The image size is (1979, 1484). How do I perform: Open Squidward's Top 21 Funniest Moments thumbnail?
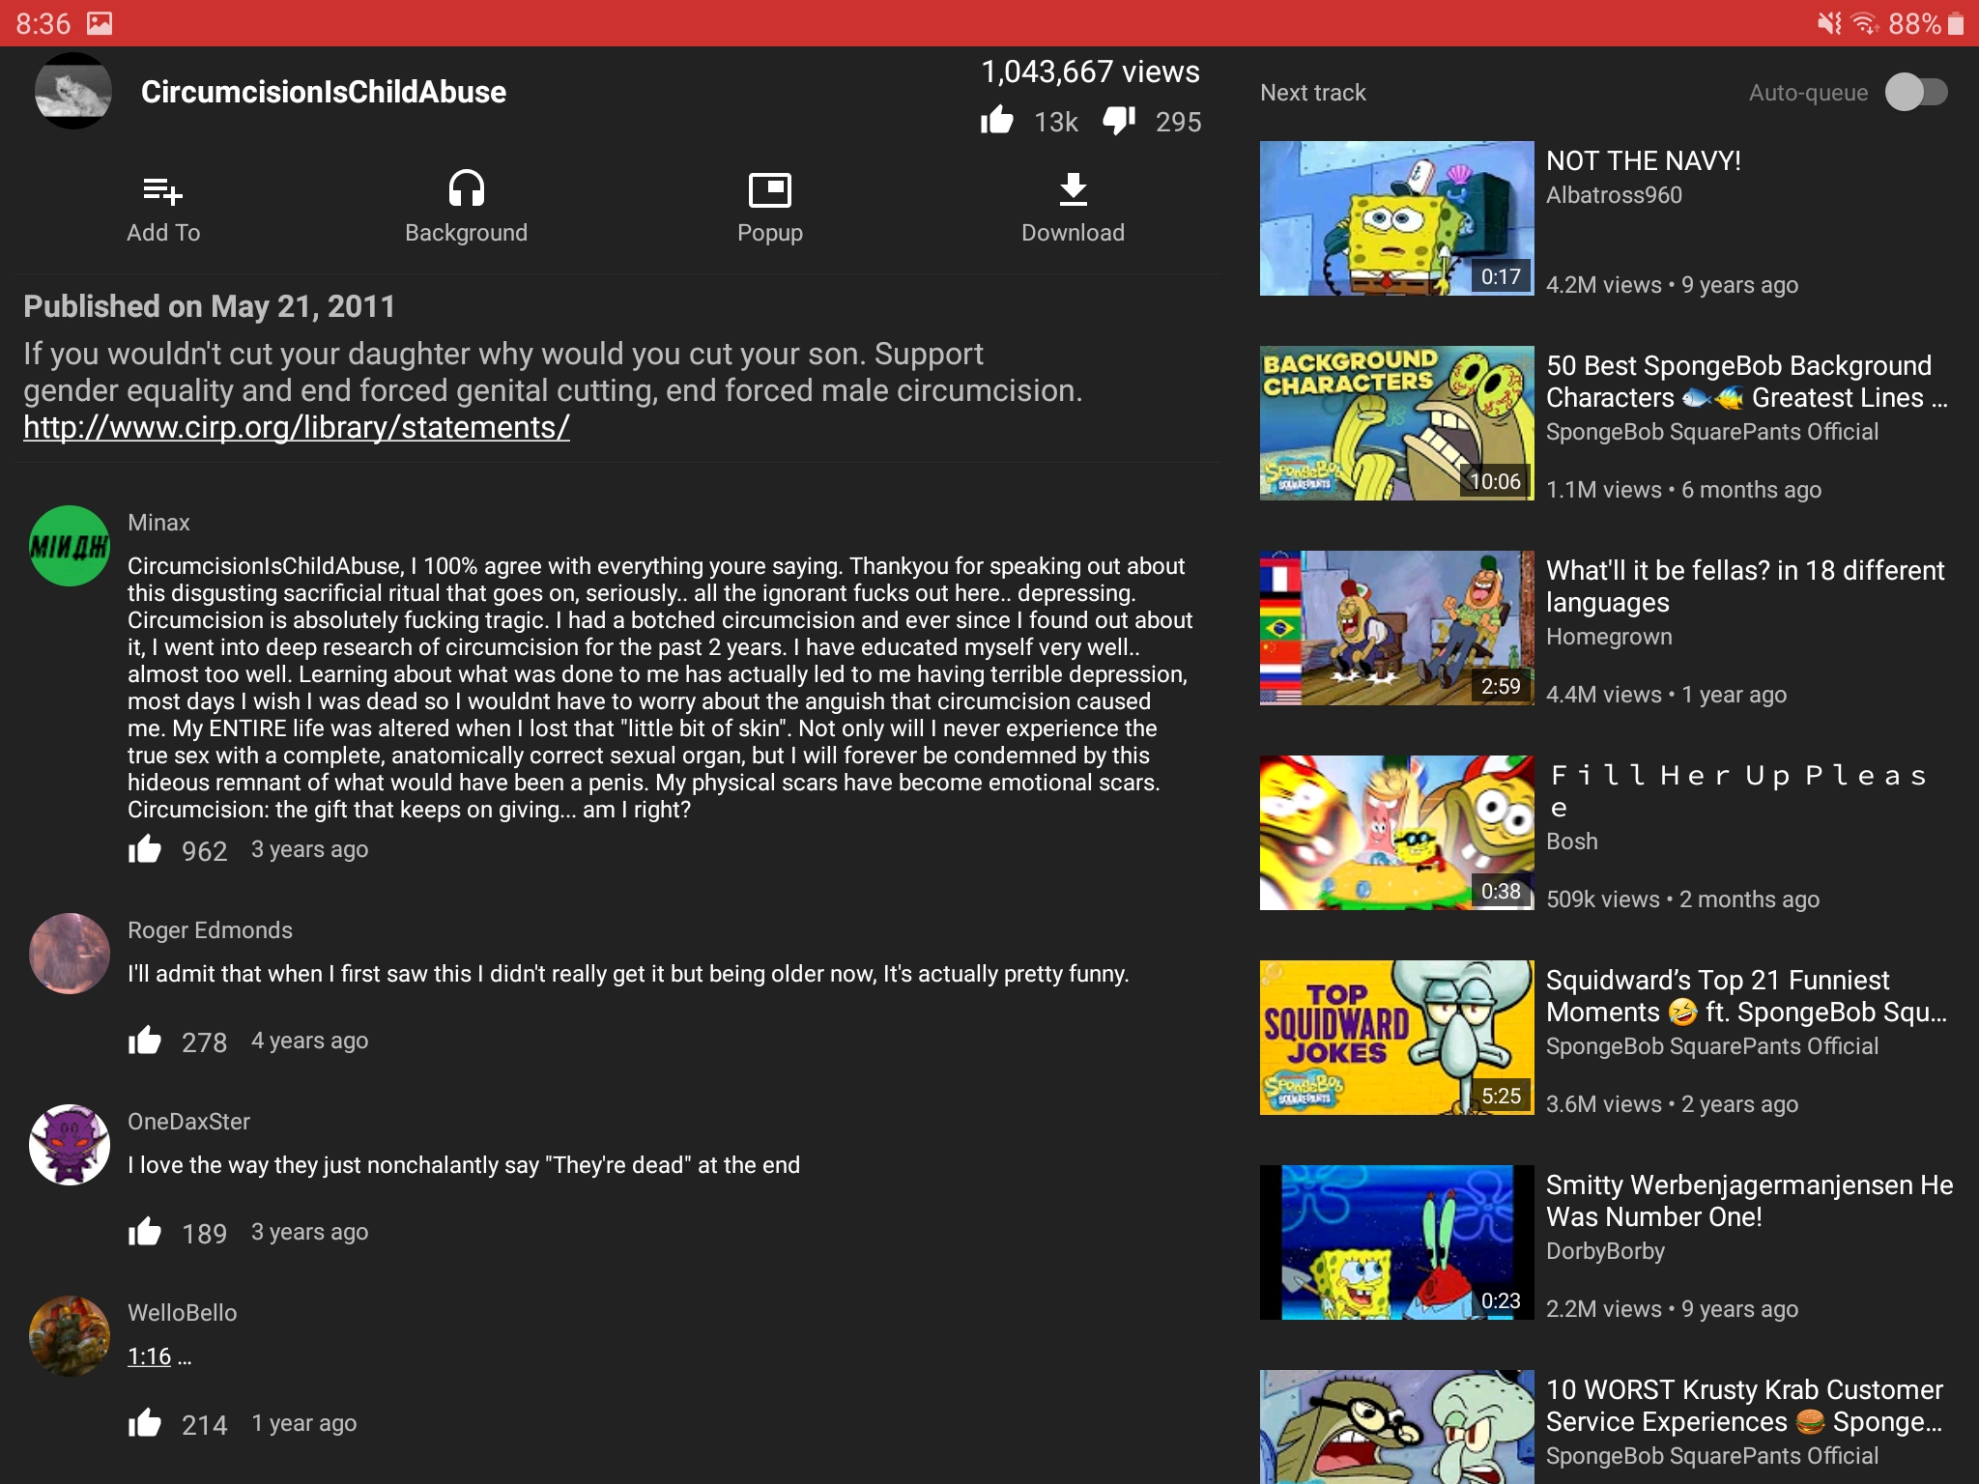point(1396,1038)
